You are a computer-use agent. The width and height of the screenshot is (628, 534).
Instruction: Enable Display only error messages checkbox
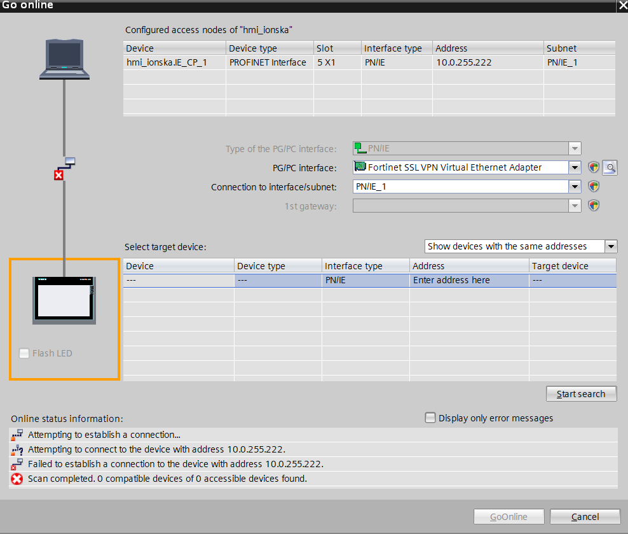pos(430,418)
